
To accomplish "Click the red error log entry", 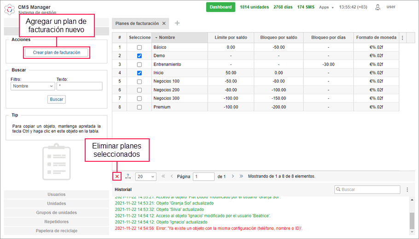I will coord(209,228).
